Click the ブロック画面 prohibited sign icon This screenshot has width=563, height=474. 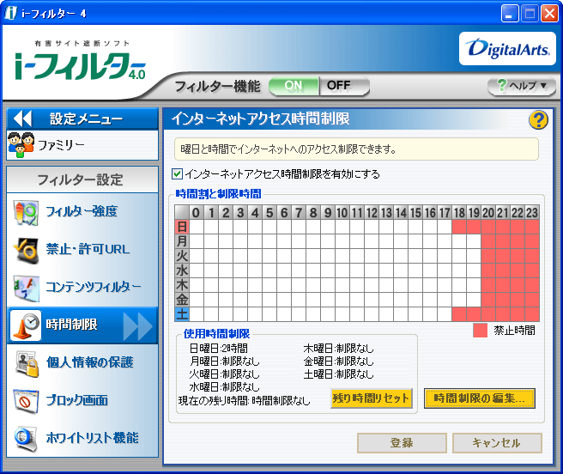[x=26, y=401]
